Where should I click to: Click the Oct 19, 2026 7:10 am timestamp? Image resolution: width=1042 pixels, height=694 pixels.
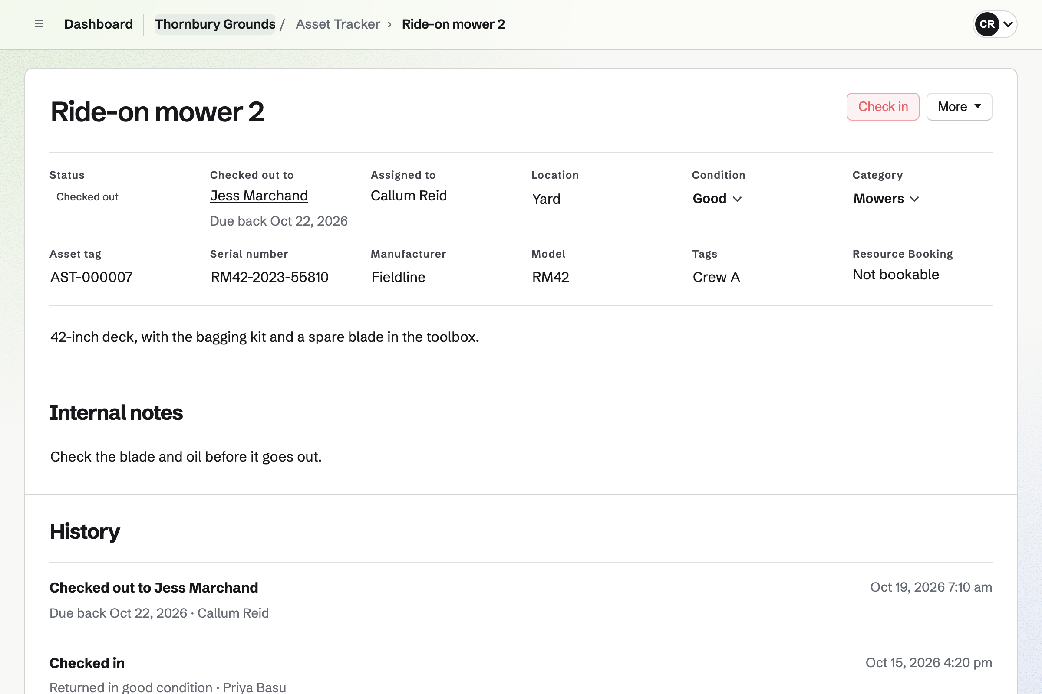[x=931, y=587]
